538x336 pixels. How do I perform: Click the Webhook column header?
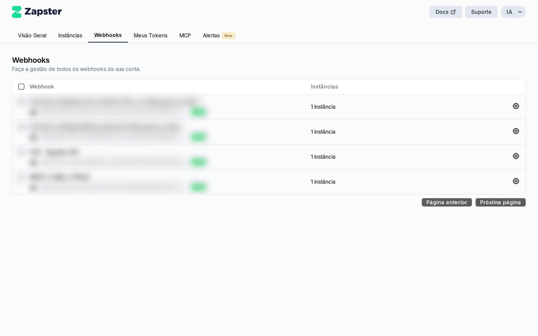click(42, 87)
